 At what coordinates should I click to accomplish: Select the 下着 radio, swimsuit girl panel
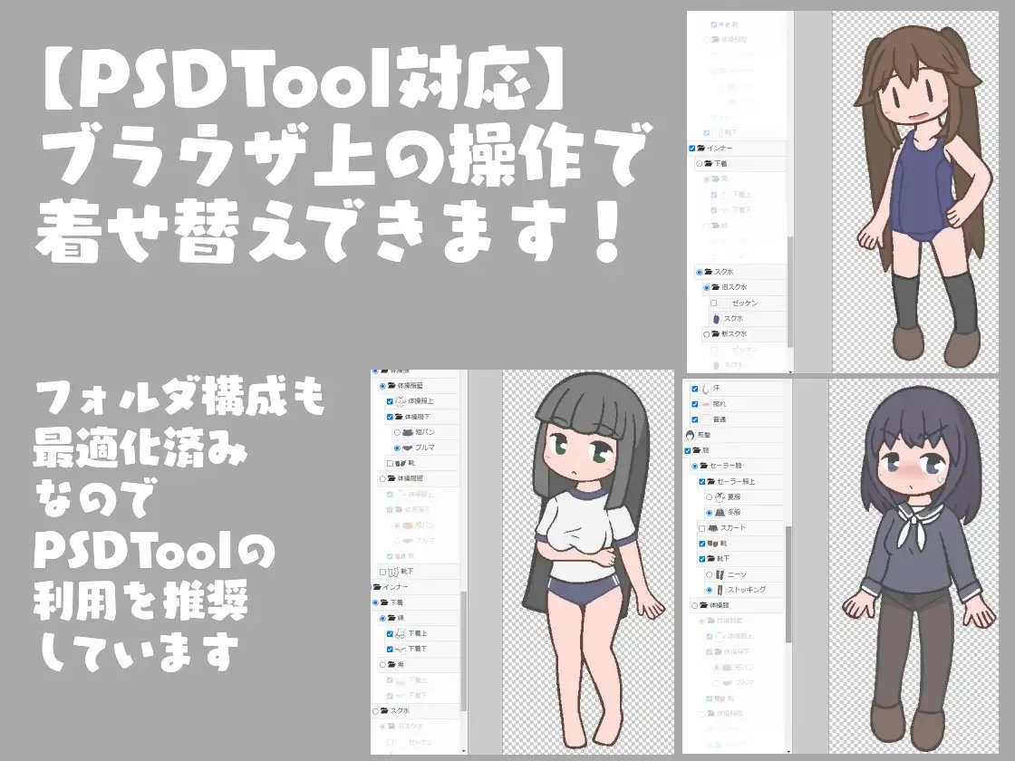pyautogui.click(x=699, y=164)
